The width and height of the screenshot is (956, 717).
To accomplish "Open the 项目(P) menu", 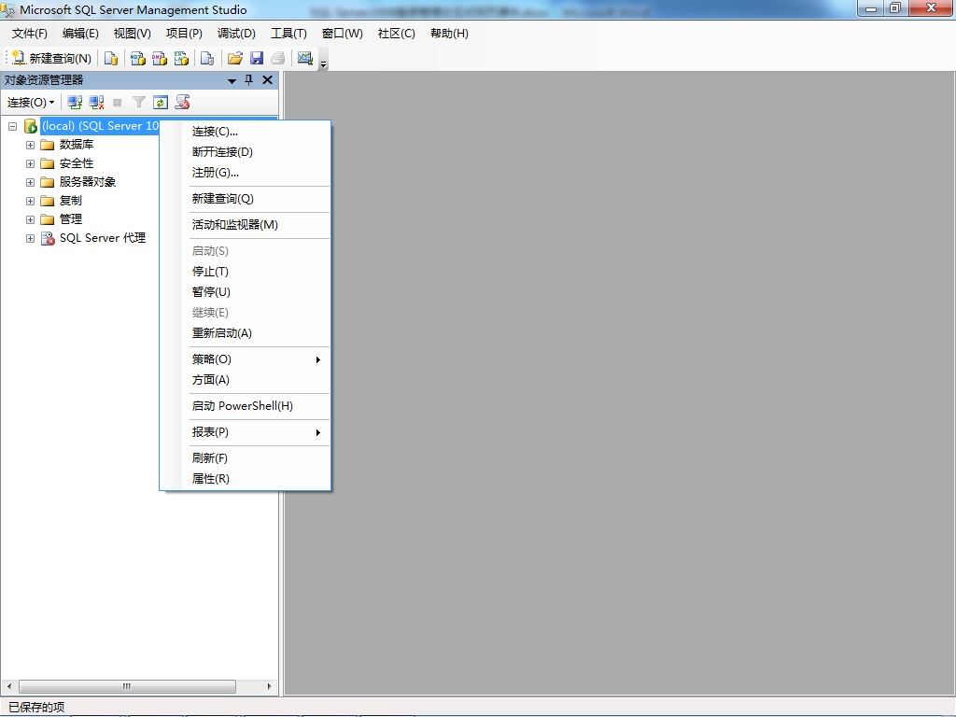I will tap(184, 34).
